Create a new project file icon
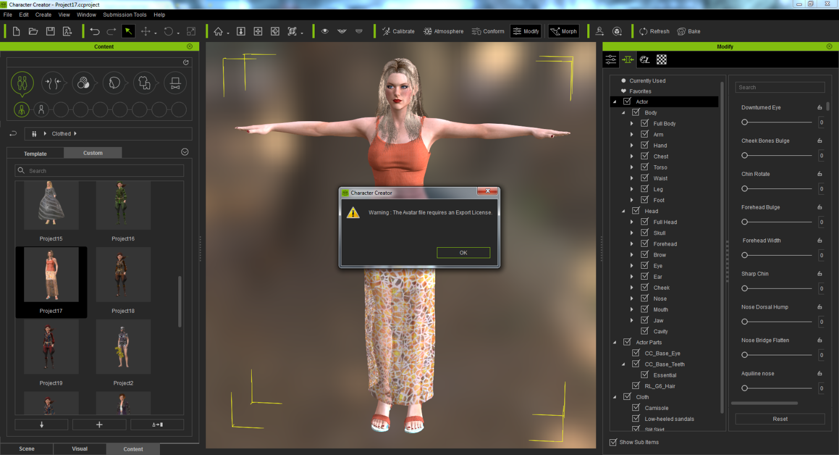 [16, 31]
